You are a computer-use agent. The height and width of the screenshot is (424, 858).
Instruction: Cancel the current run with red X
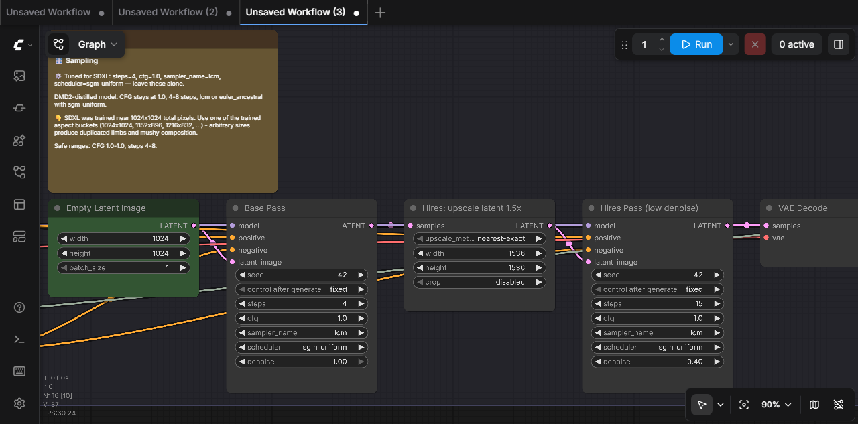pyautogui.click(x=755, y=44)
